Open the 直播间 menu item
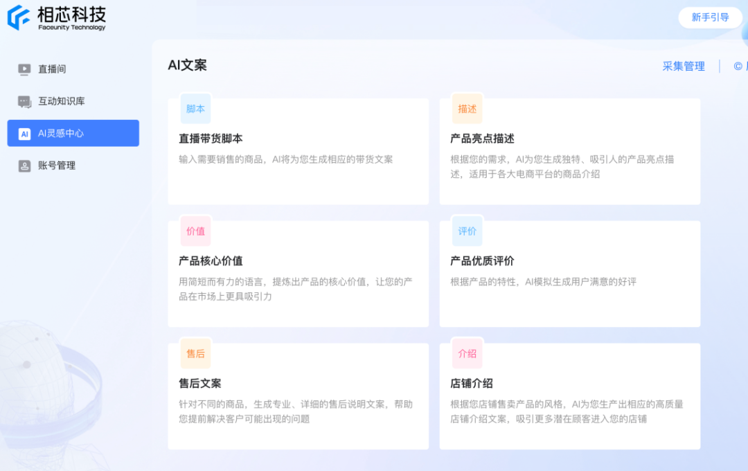This screenshot has width=748, height=471. coord(52,69)
